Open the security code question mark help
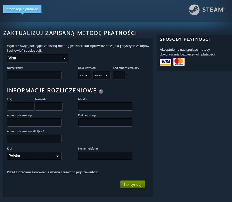Image resolution: width=232 pixels, height=202 pixels. 127,76
